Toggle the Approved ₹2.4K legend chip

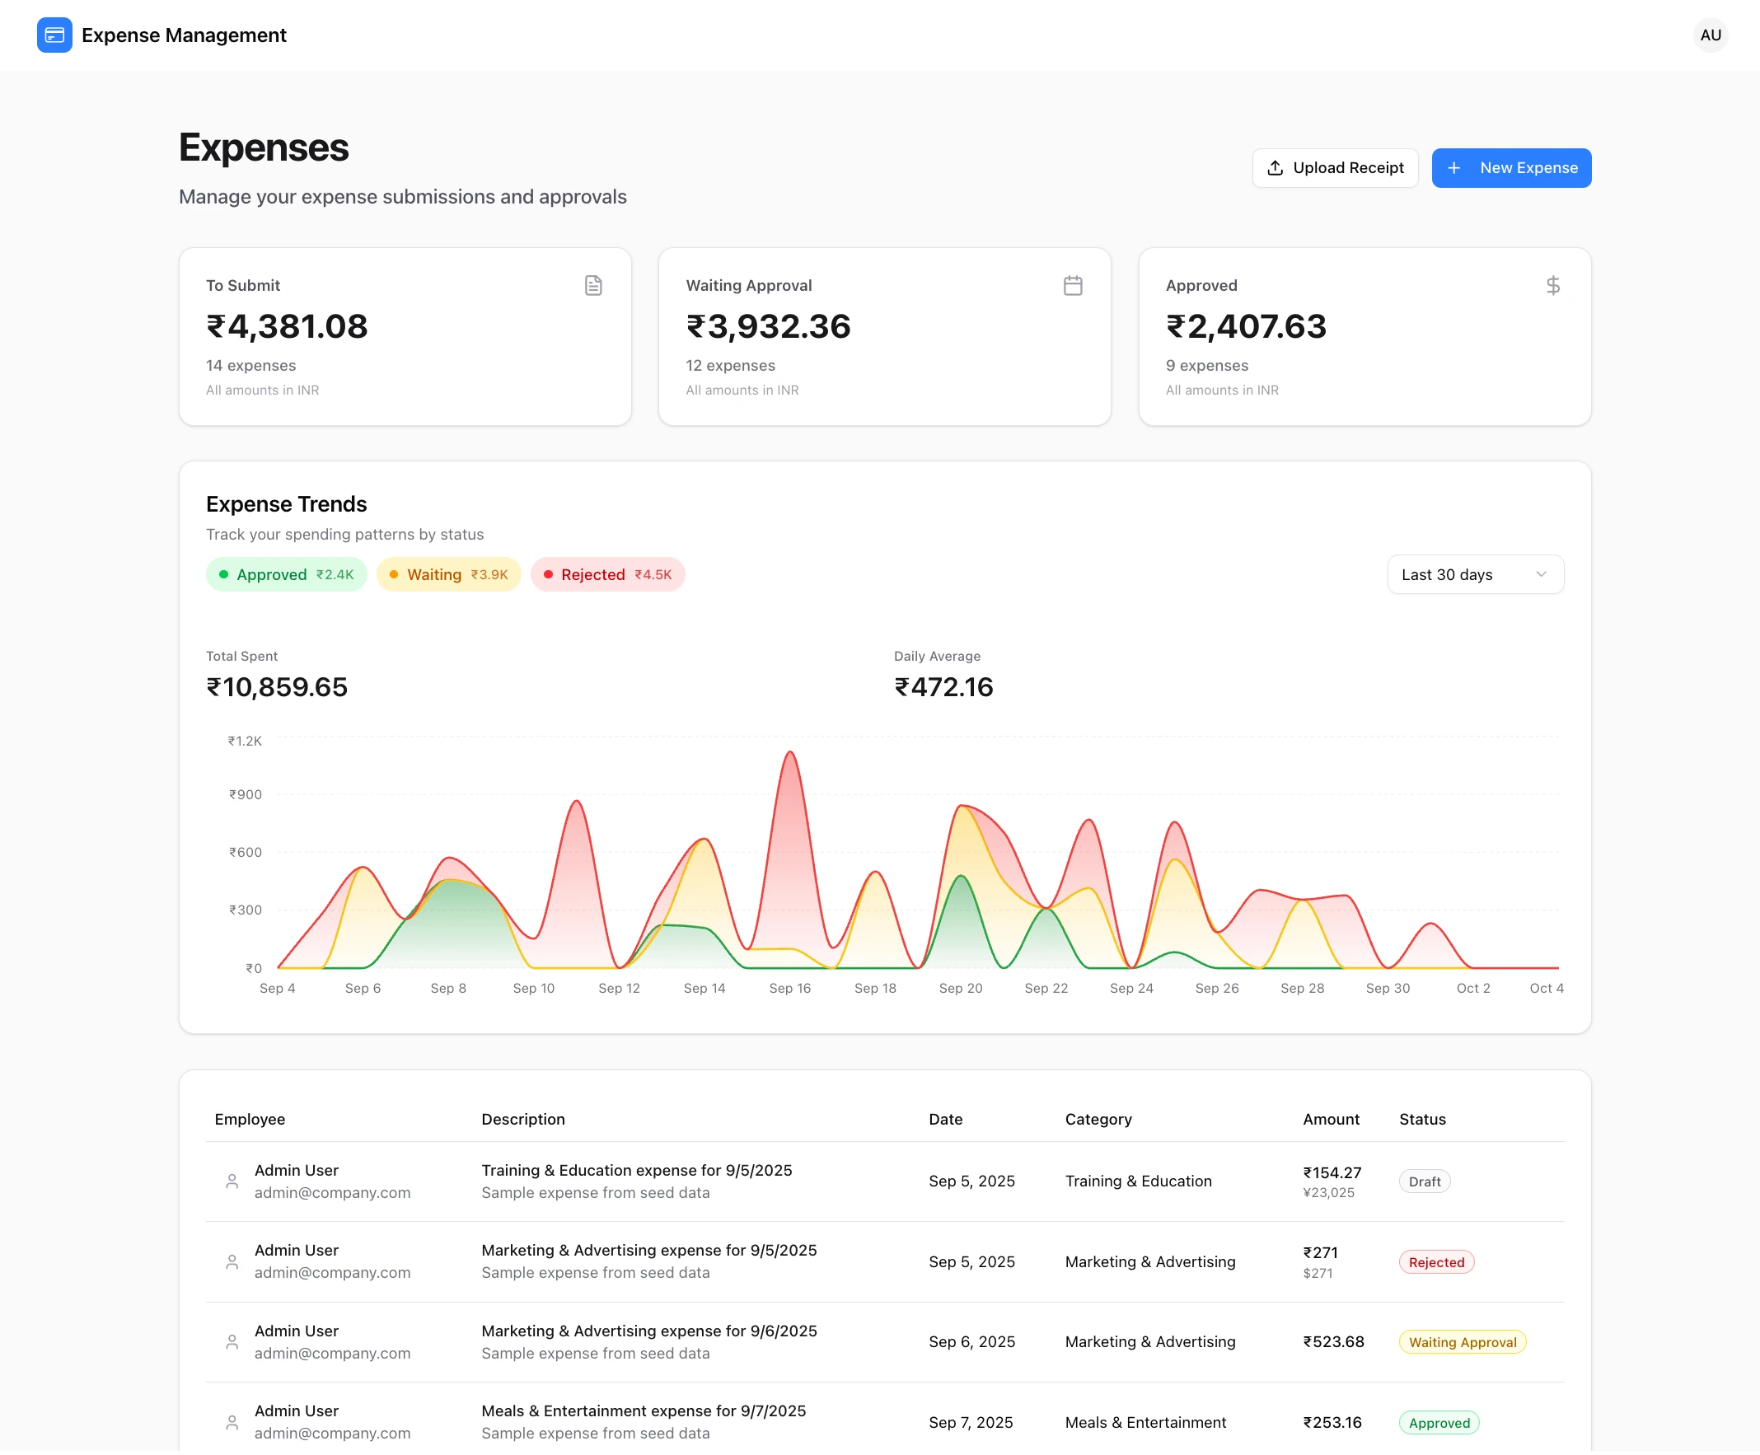tap(287, 575)
